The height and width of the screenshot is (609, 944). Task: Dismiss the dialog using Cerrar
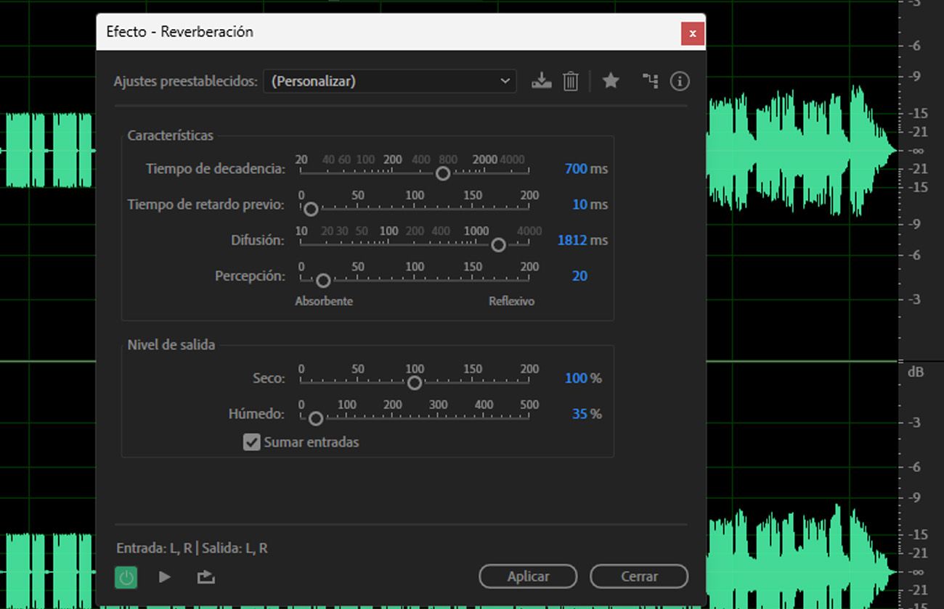click(x=638, y=576)
